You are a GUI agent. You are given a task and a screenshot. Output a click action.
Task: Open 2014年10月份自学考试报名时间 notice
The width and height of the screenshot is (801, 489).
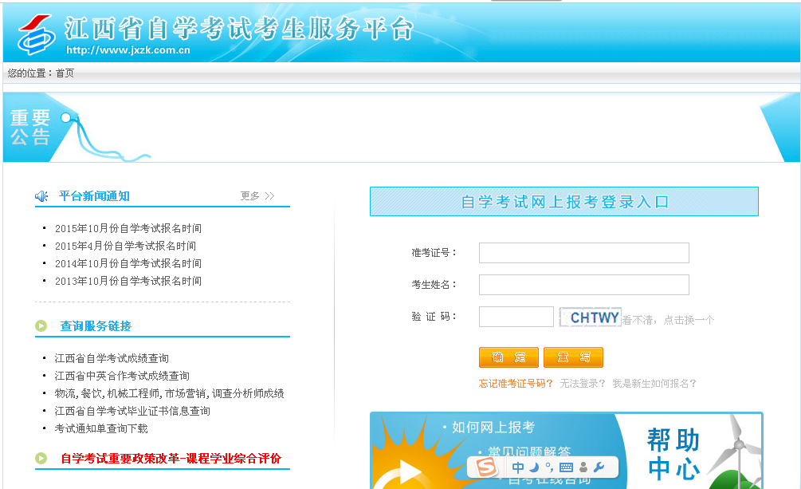pos(128,263)
